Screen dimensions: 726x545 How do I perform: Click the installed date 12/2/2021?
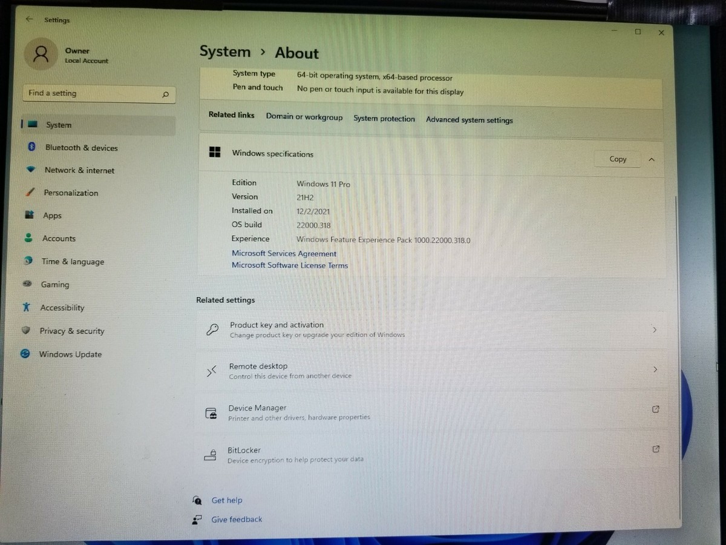(x=313, y=211)
